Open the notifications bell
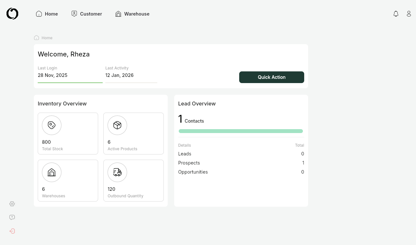Viewport: 416px width, 245px height. (x=396, y=14)
